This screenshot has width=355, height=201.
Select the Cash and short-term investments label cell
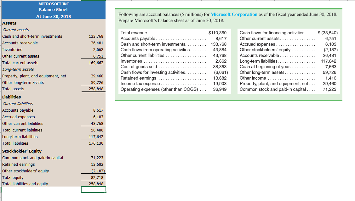coord(32,36)
